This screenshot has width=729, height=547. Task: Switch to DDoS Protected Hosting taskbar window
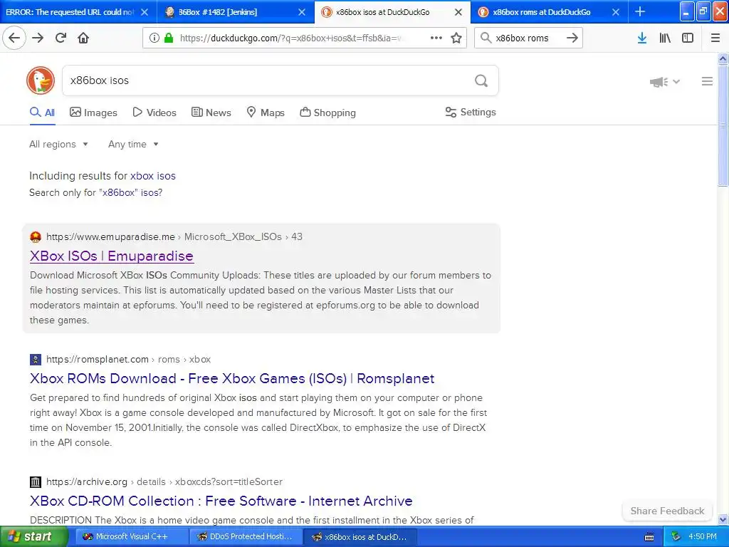[245, 537]
